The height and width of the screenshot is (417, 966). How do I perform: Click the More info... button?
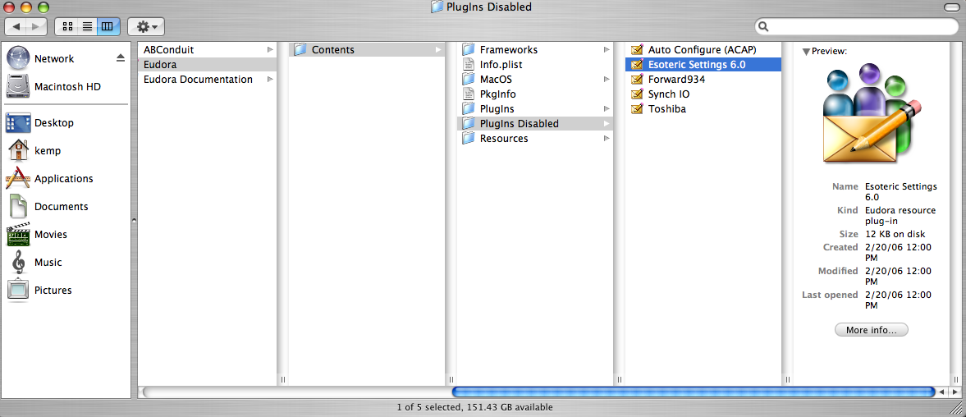pyautogui.click(x=871, y=330)
